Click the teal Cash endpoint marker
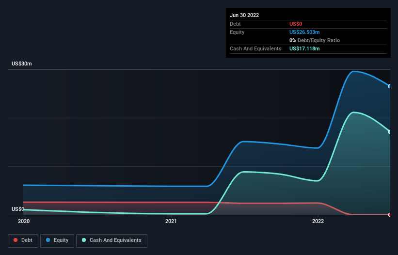The height and width of the screenshot is (255, 398). (x=390, y=132)
